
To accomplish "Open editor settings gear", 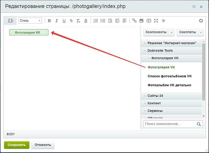I will point(201,21).
